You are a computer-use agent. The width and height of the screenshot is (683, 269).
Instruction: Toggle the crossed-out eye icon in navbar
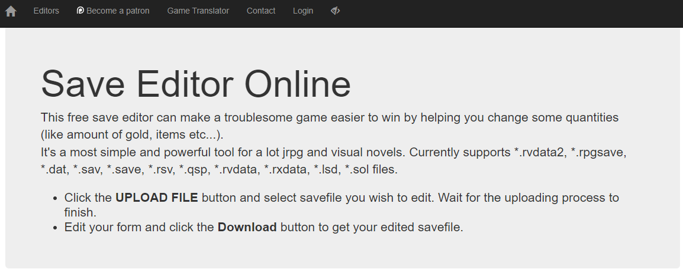(335, 11)
